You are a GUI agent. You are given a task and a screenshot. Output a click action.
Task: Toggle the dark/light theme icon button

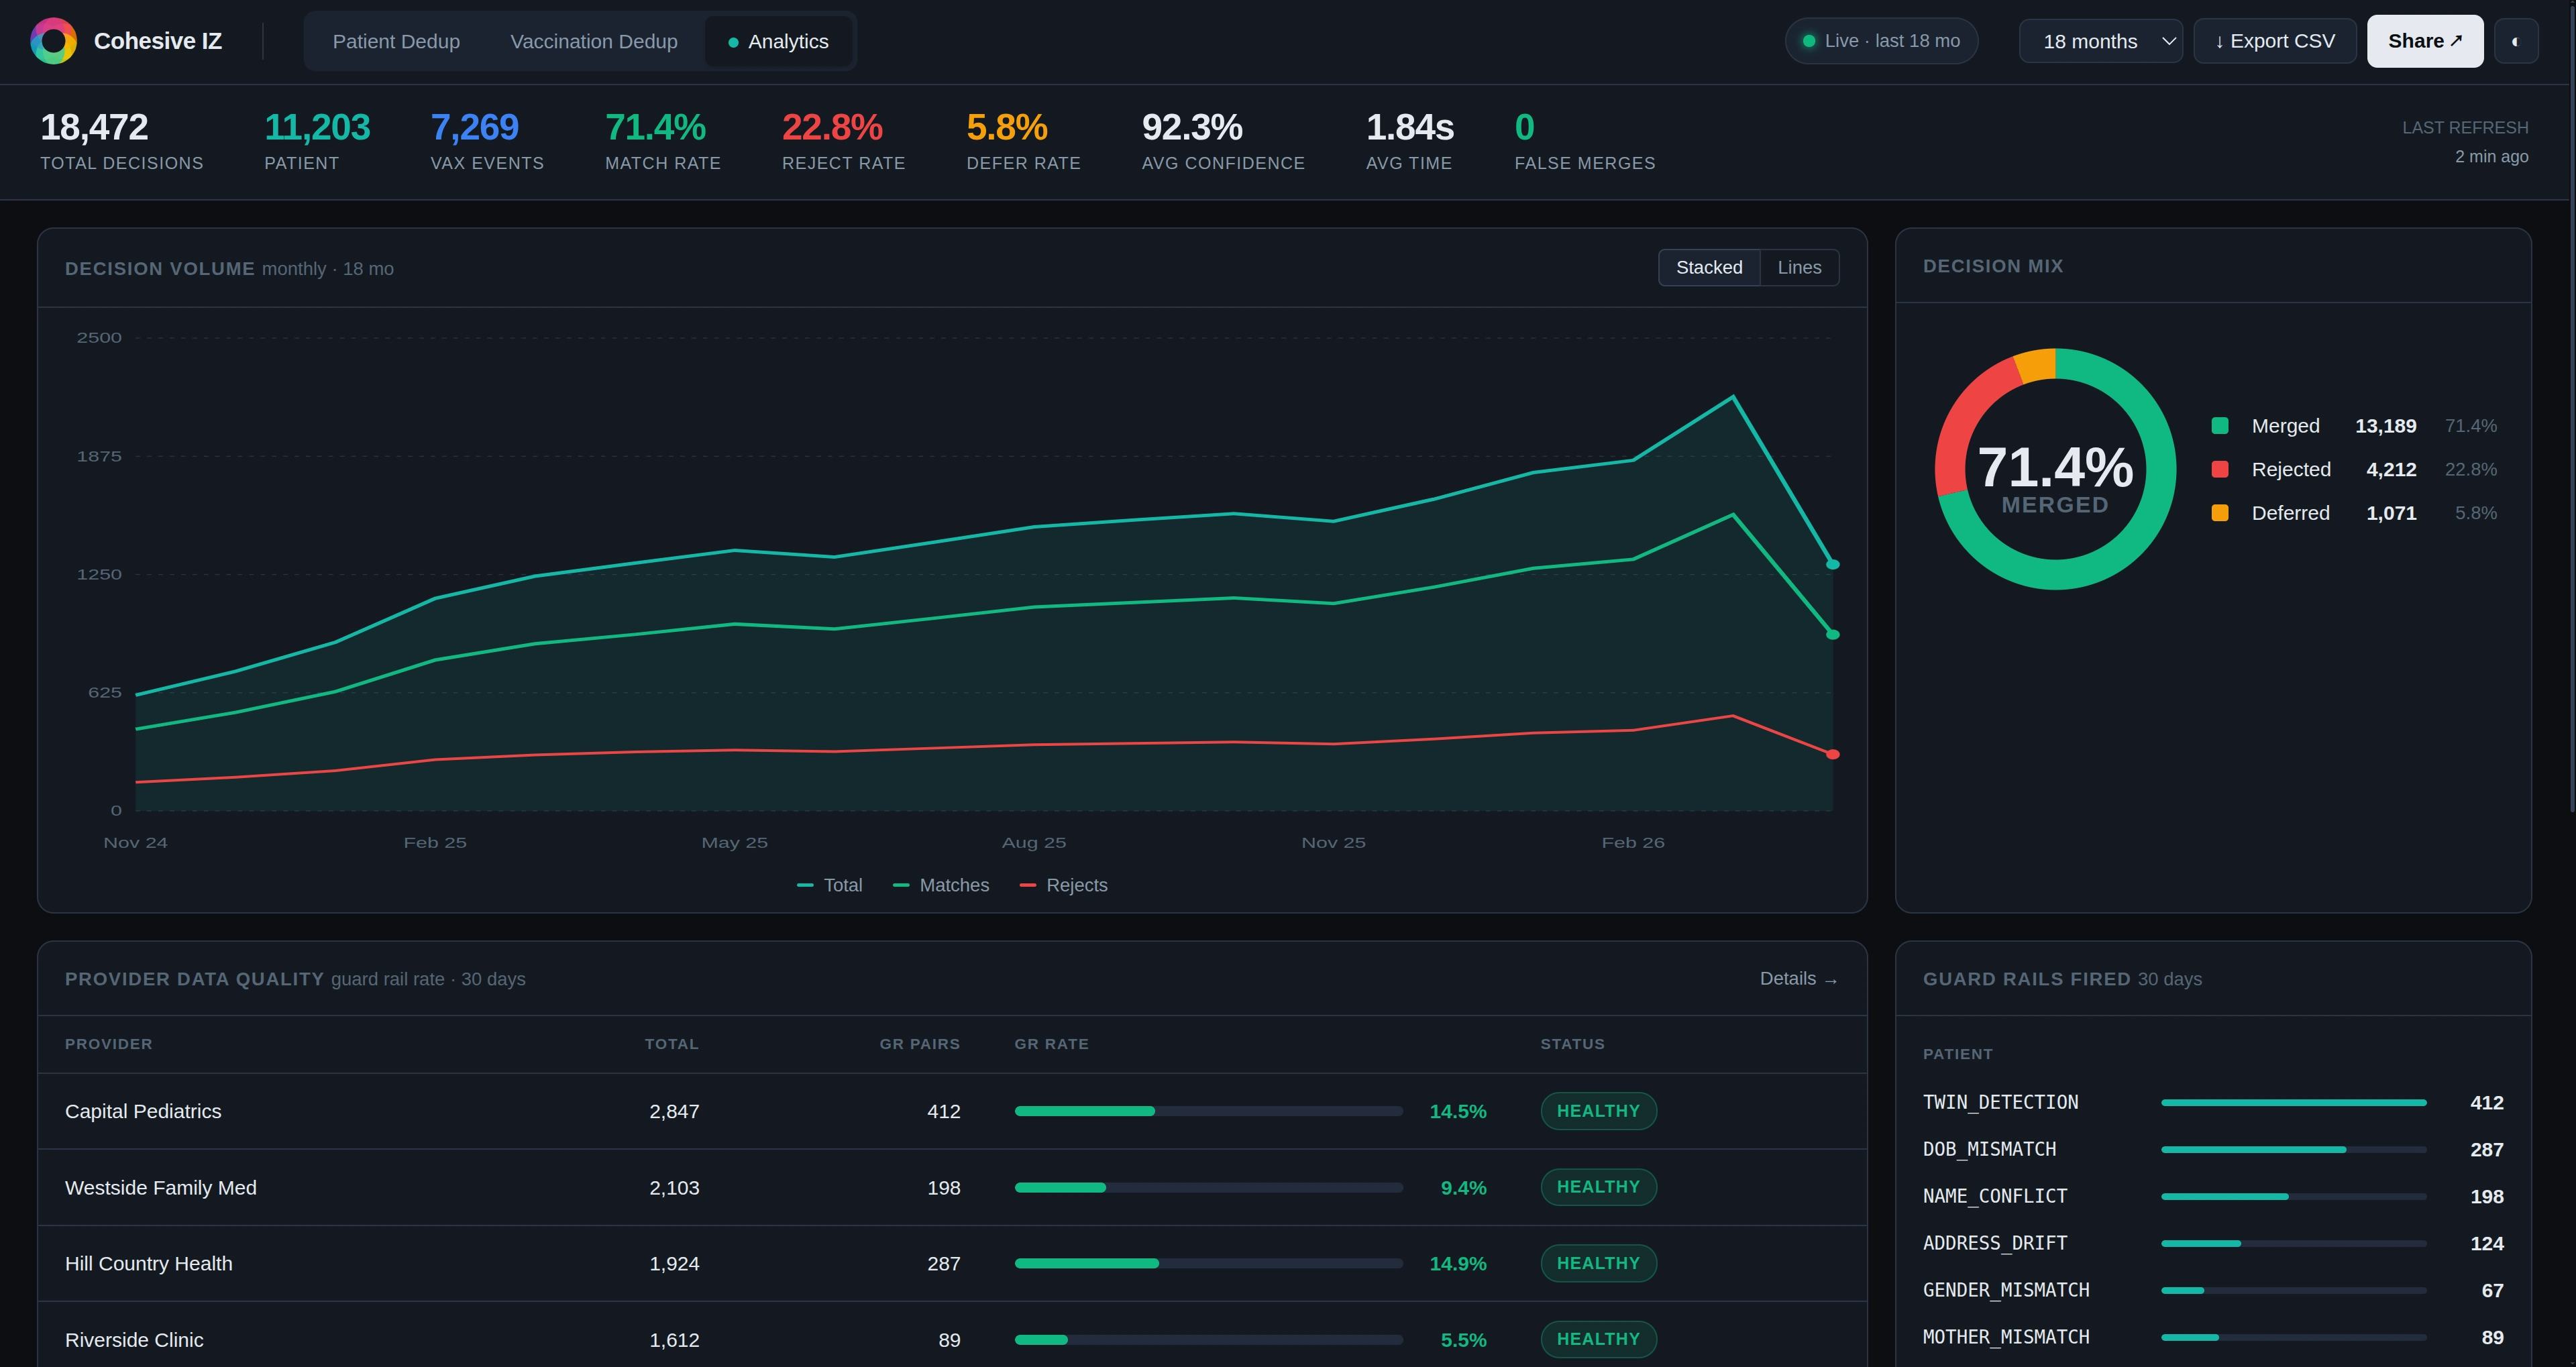pos(2515,41)
